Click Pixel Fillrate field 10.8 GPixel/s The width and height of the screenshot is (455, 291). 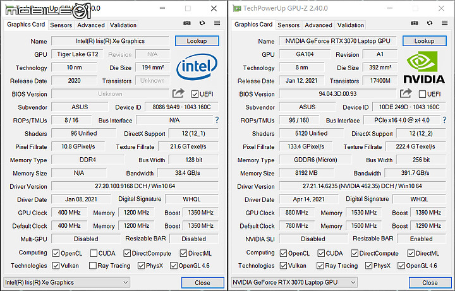pyautogui.click(x=78, y=146)
